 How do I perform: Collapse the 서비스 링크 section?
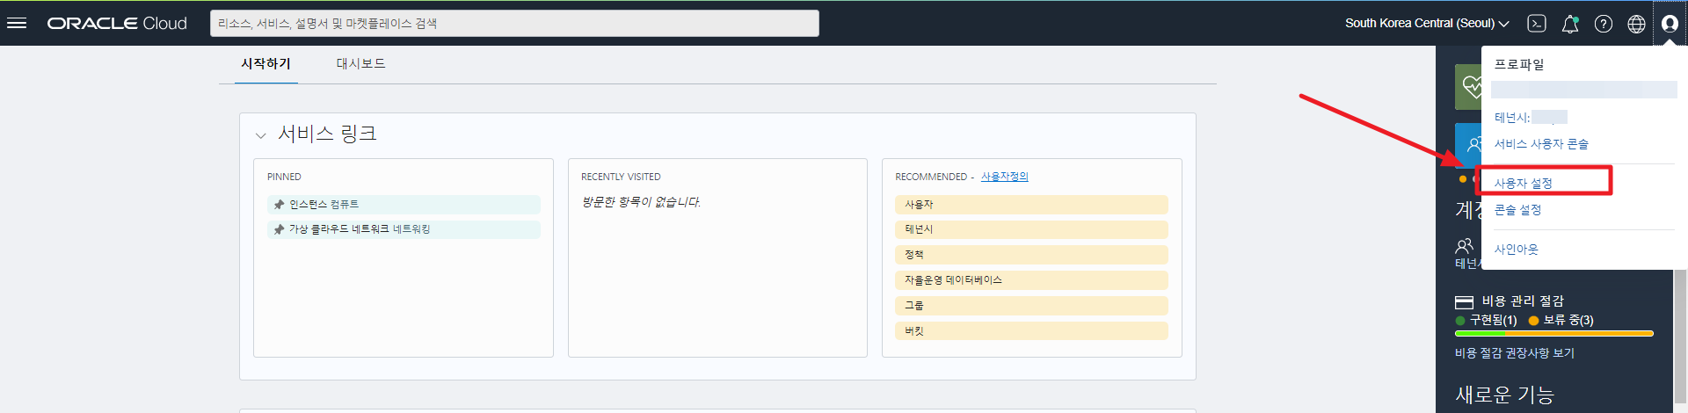click(260, 135)
